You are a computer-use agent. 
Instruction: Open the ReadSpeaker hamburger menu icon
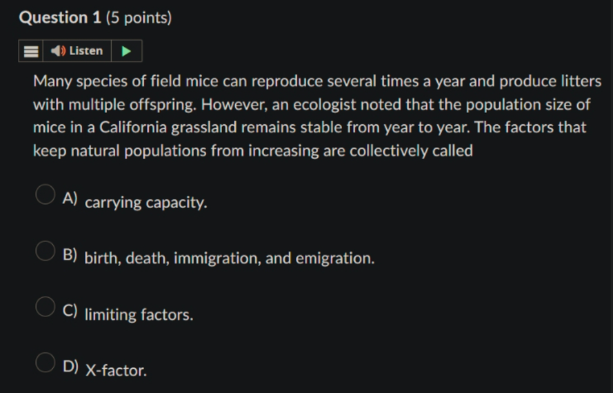(31, 51)
